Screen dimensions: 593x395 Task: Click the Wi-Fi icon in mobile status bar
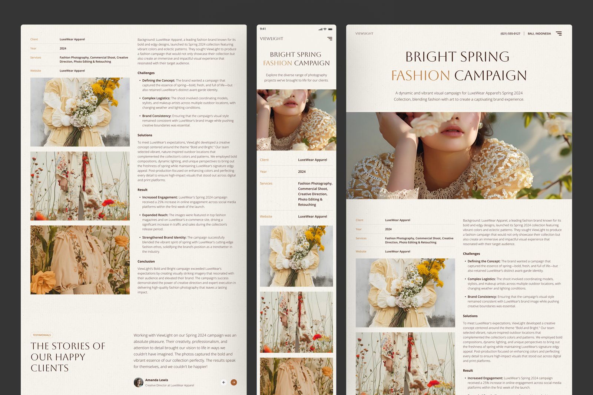325,29
